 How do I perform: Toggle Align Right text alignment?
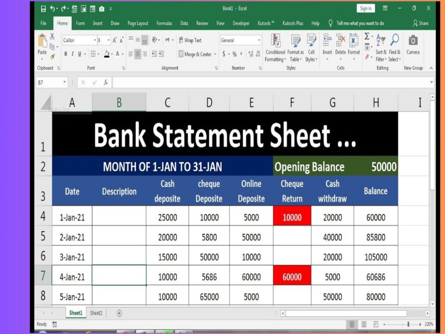[145, 54]
